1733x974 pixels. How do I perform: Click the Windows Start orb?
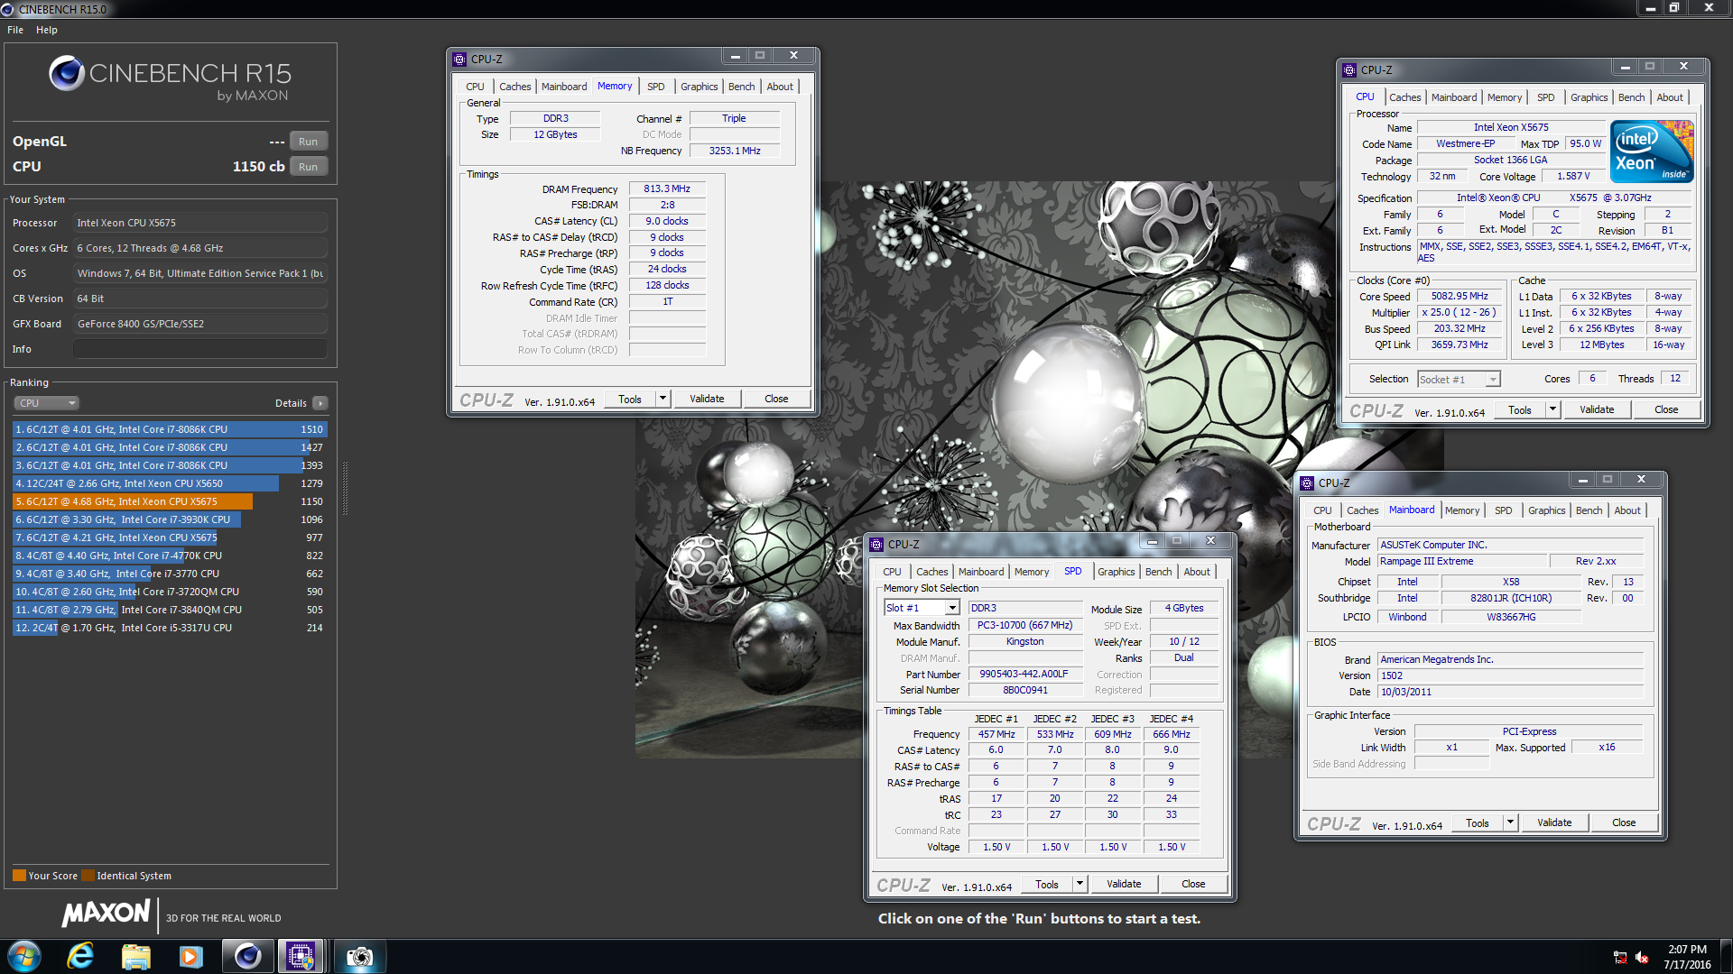pyautogui.click(x=24, y=956)
